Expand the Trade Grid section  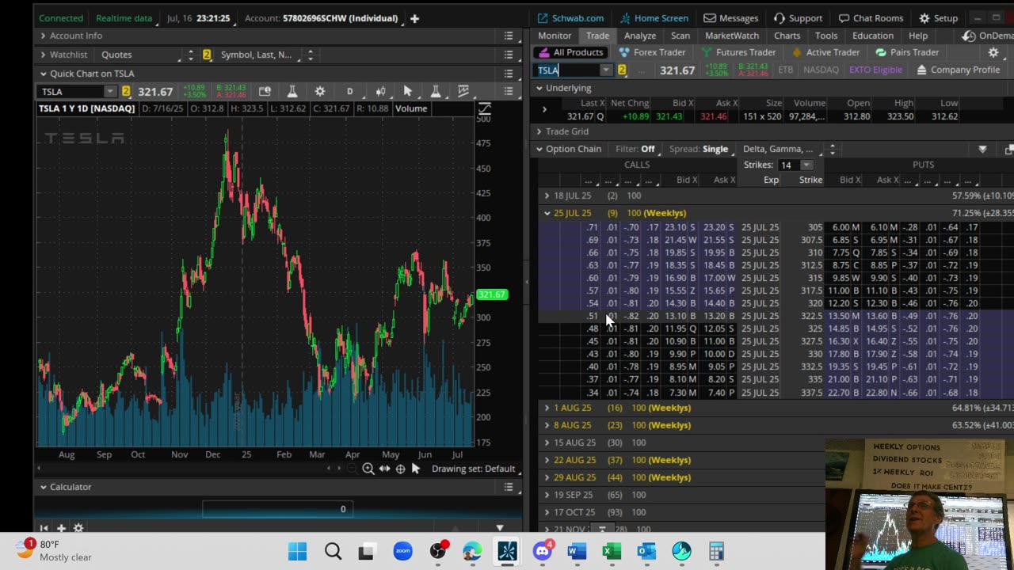click(539, 131)
